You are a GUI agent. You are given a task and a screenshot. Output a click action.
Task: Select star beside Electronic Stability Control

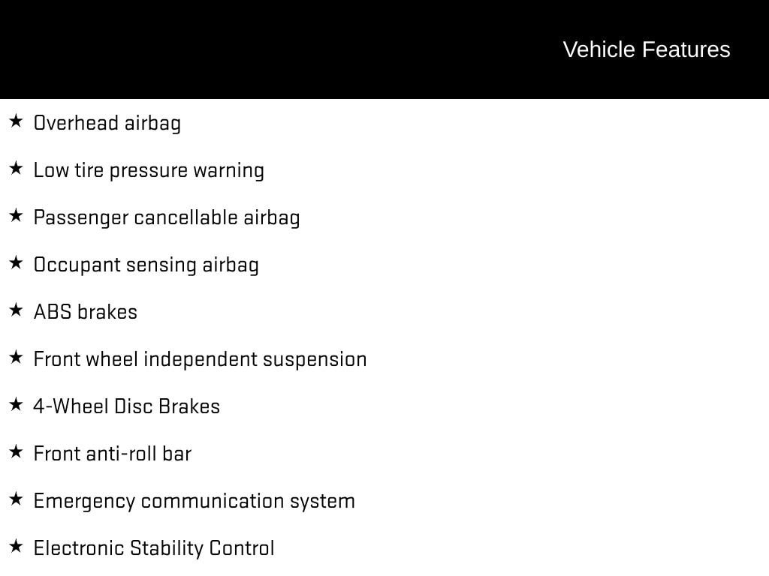[16, 546]
